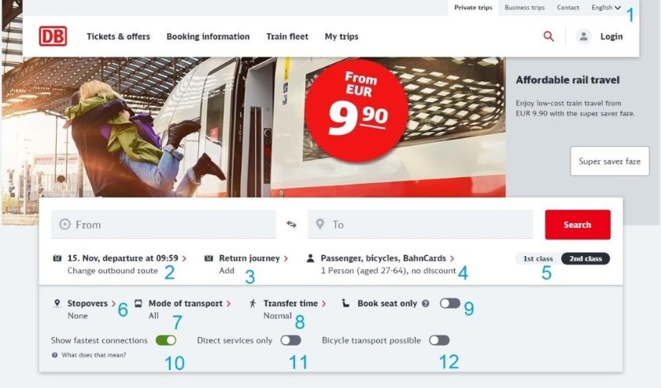Click the Mode of transport bus icon
Screen dimensions: 661x388
pos(138,303)
